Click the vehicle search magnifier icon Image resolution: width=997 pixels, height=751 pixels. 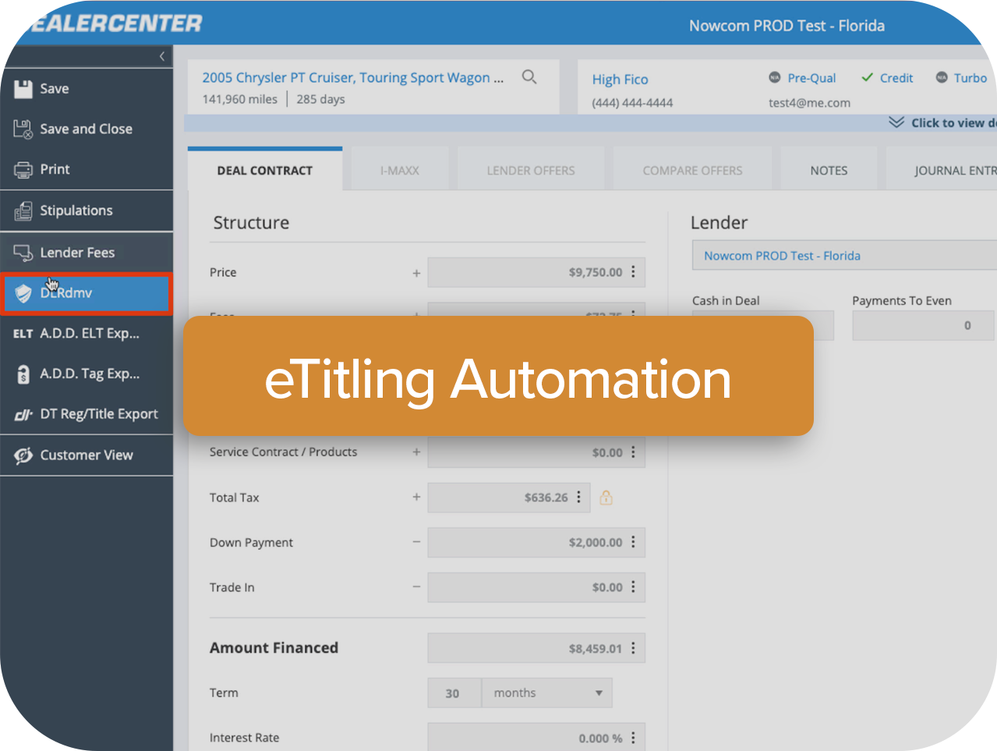(529, 77)
